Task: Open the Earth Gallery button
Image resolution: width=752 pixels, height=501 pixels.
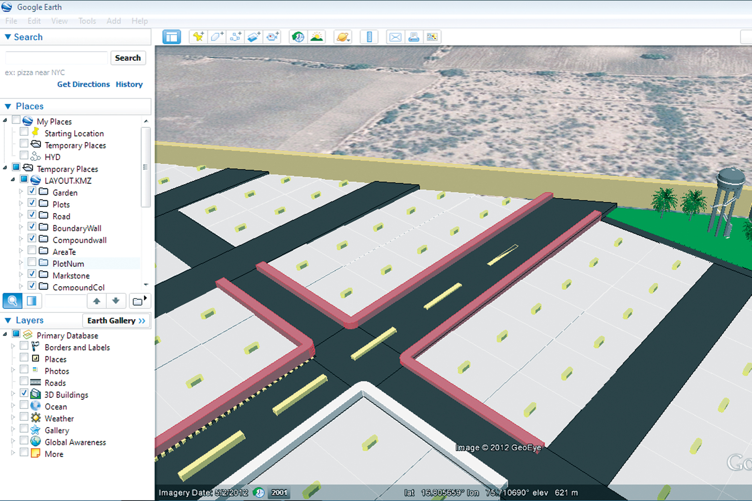Action: 116,321
